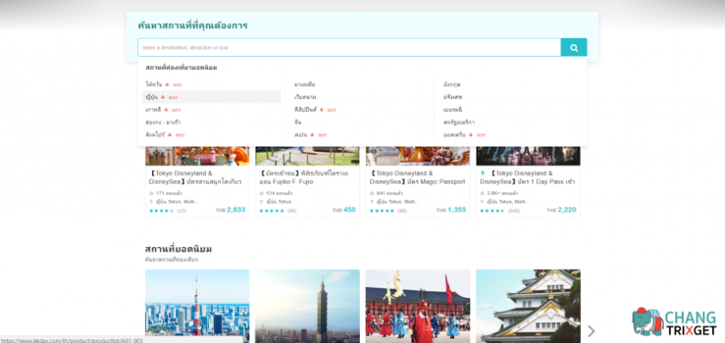Click the price THB 2,633
This screenshot has height=343, width=725.
[230, 210]
